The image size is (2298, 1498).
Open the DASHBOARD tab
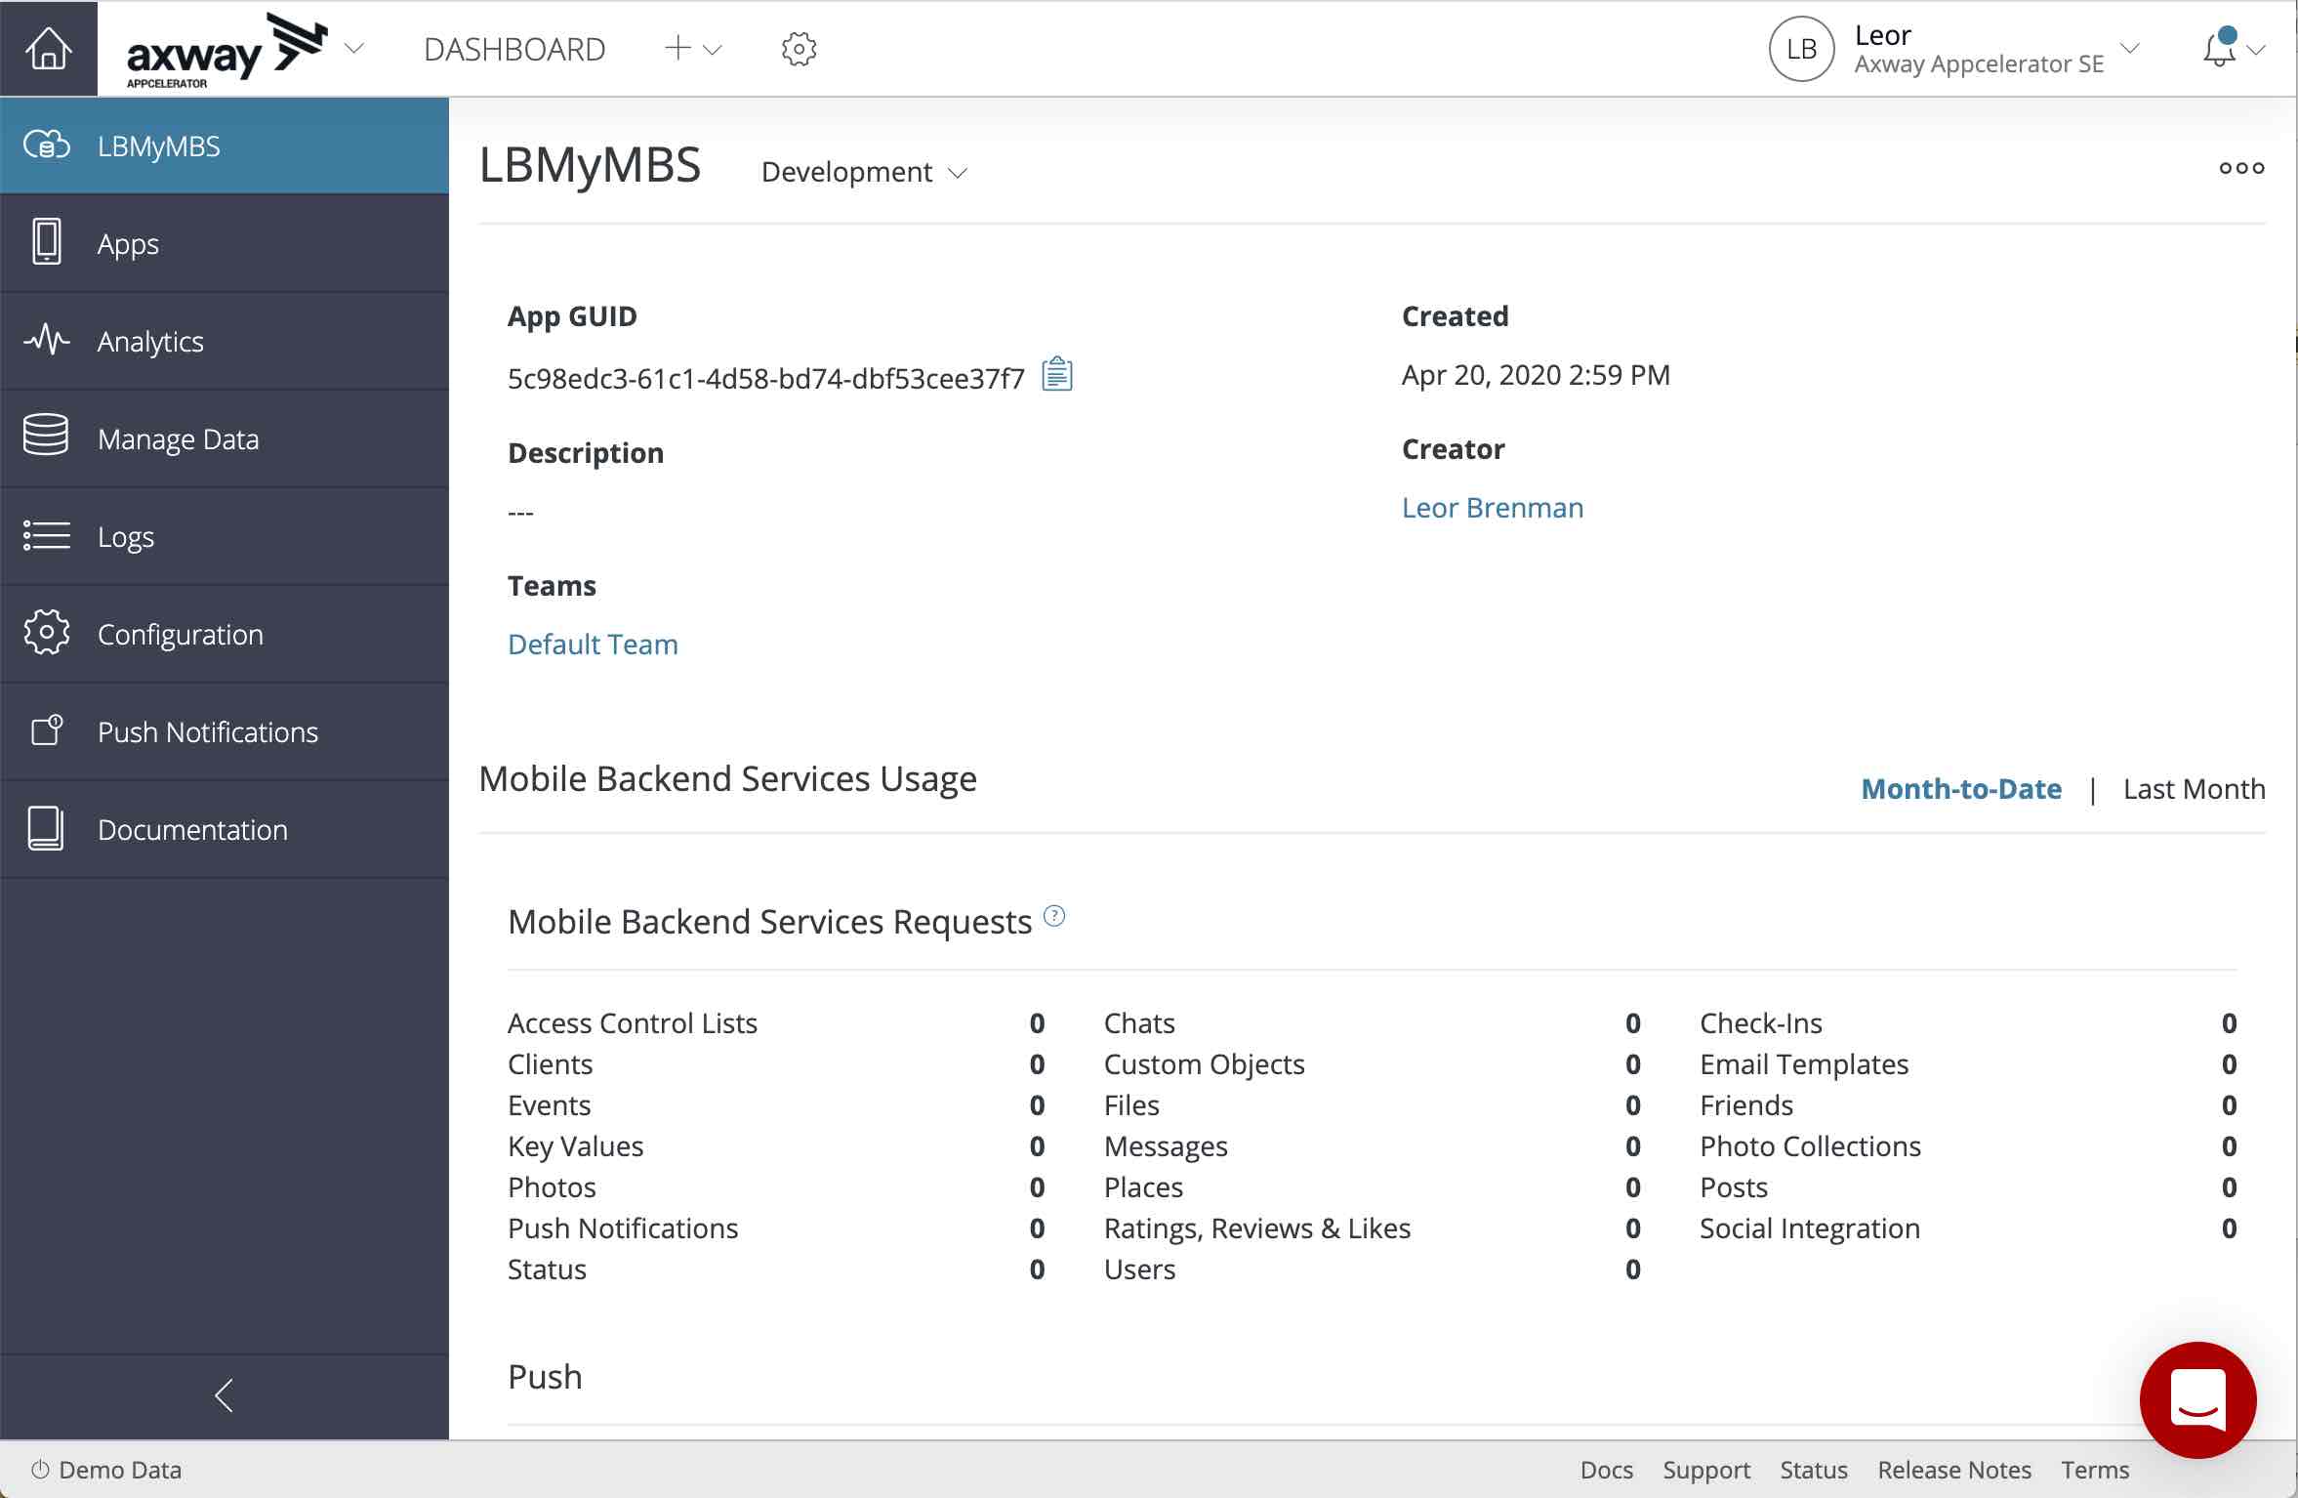tap(514, 49)
